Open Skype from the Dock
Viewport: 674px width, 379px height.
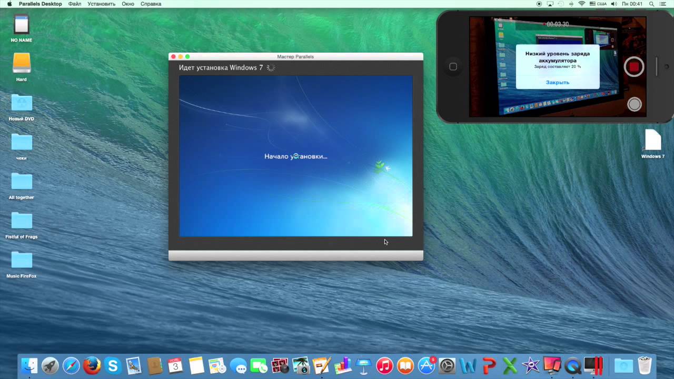pos(113,365)
